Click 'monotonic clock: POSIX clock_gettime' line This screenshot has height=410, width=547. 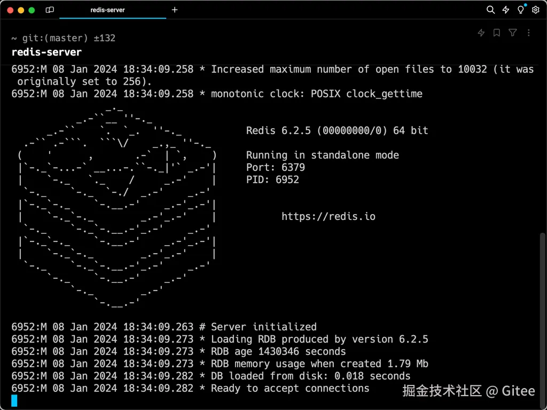click(x=217, y=94)
